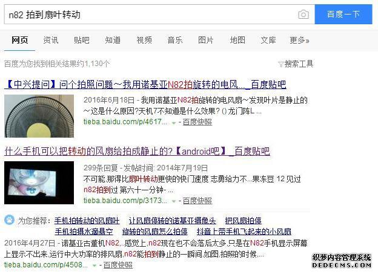This screenshot has height=274, width=378.
Task: Go to the 音乐 tab
Action: (x=175, y=40)
